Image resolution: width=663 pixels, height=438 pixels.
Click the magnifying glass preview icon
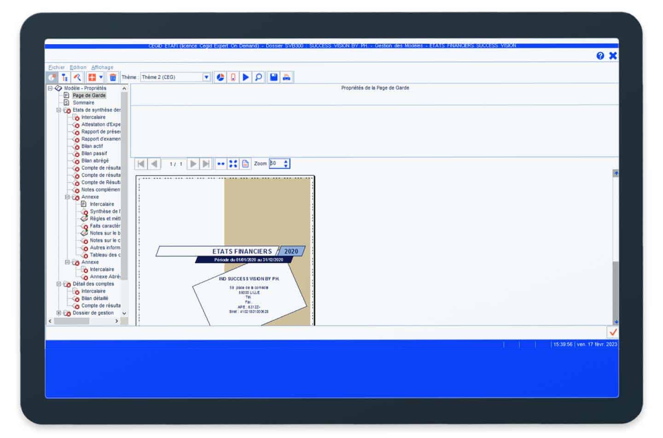tap(259, 77)
